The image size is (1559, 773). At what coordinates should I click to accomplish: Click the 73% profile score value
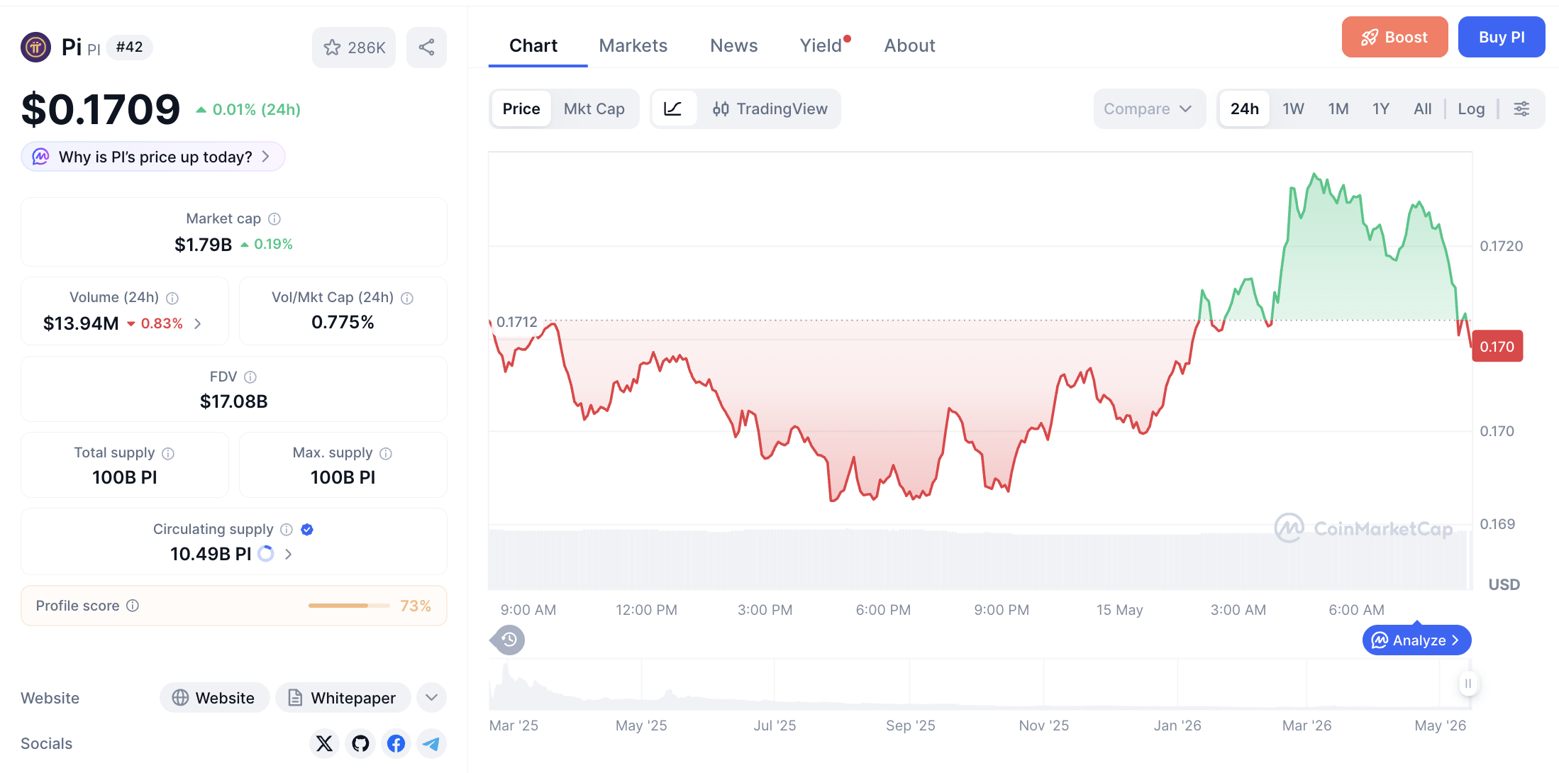[x=416, y=606]
